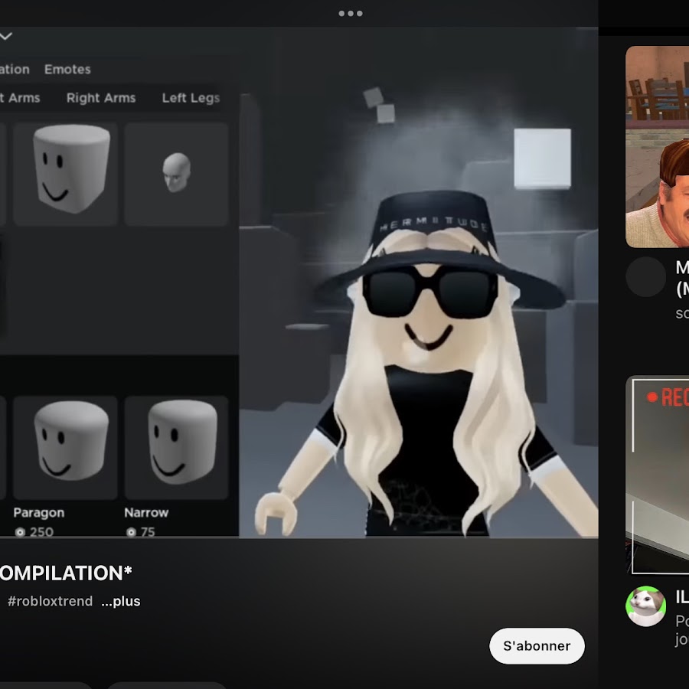Open the Emotes tab
Viewport: 689px width, 689px height.
67,70
